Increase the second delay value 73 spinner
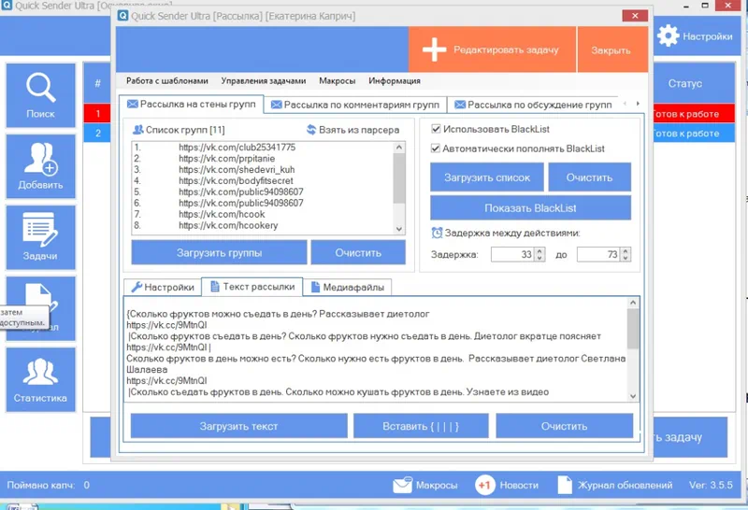 [x=626, y=250]
